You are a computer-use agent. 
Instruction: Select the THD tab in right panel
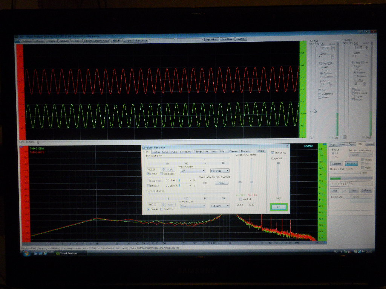360,144
